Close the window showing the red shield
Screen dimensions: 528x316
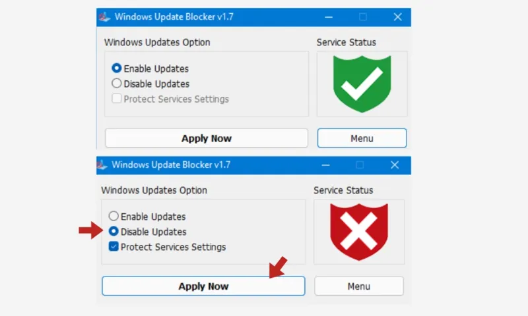pyautogui.click(x=395, y=165)
